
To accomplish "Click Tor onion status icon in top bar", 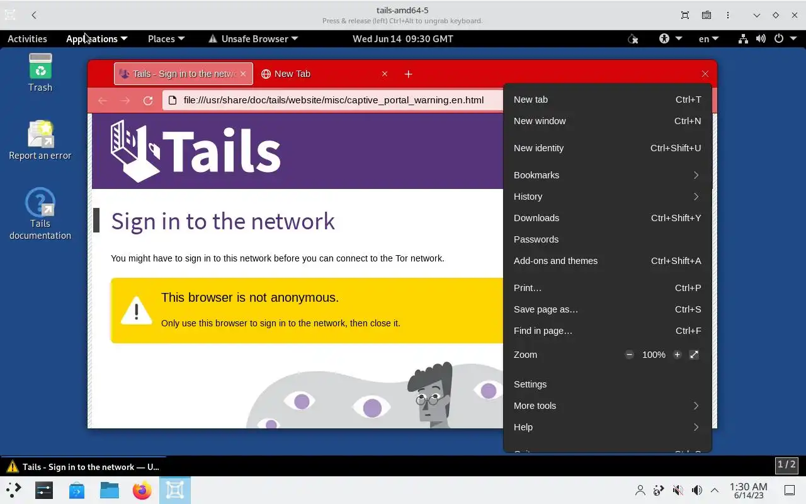I will click(x=633, y=38).
